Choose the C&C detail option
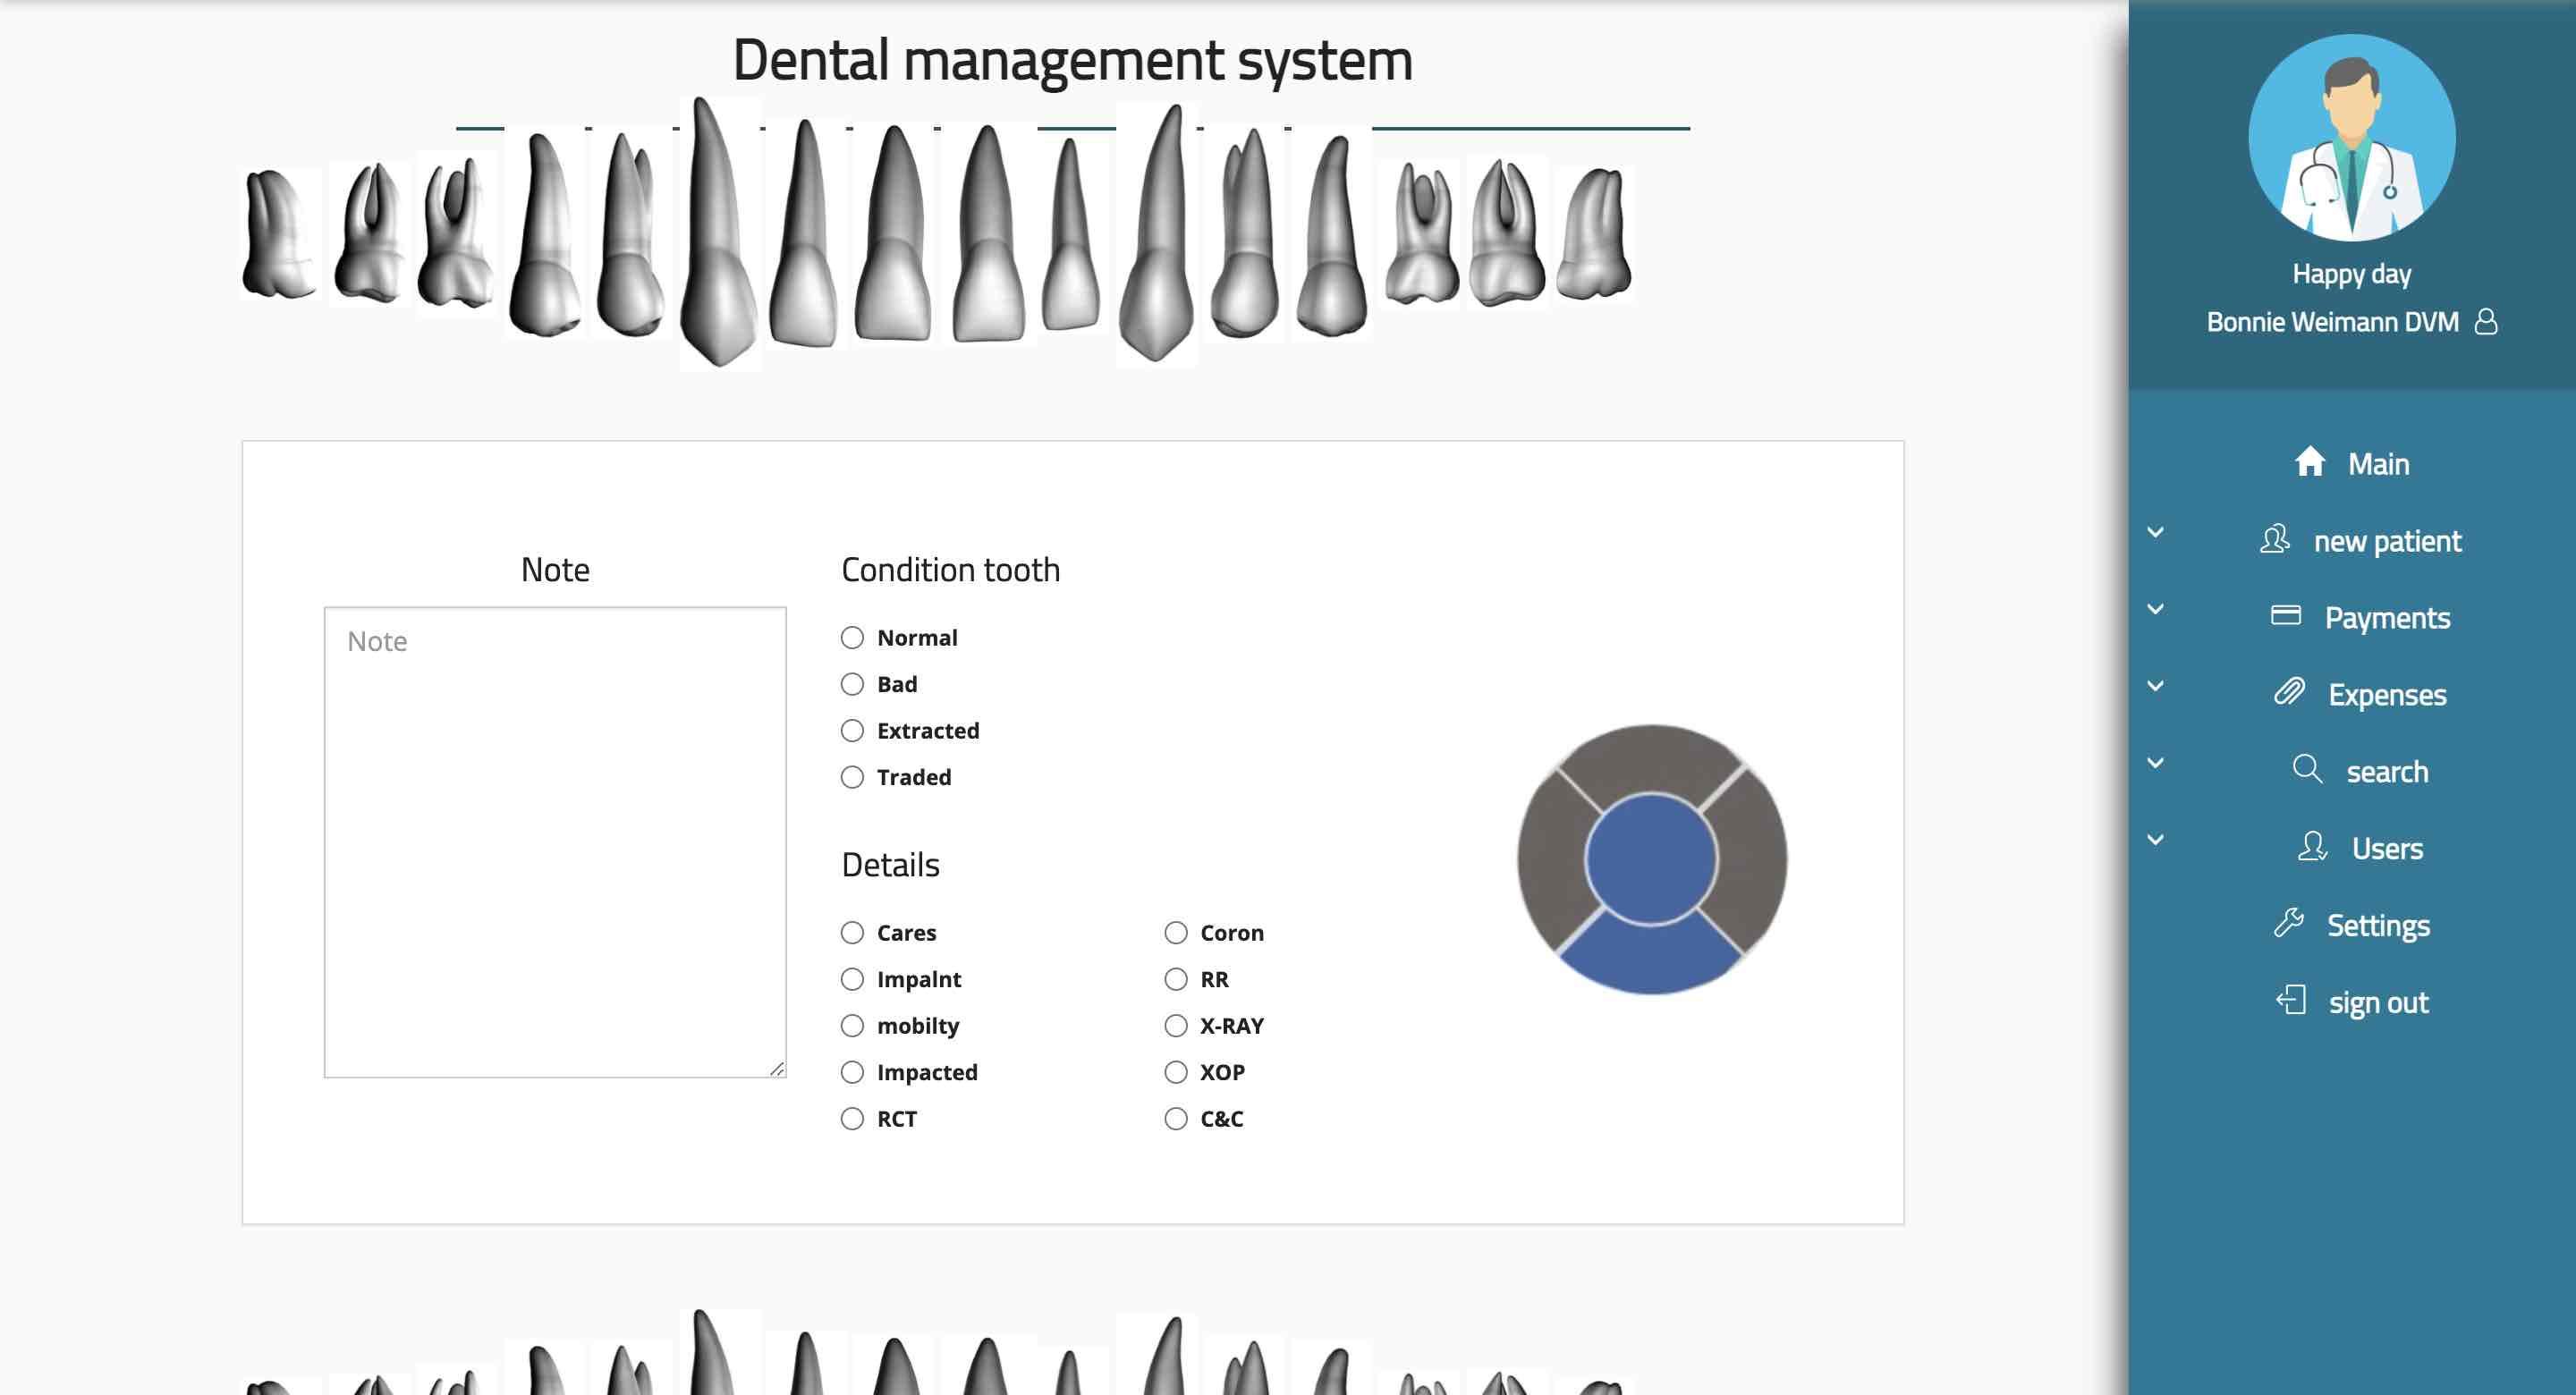The image size is (2576, 1395). click(1176, 1119)
